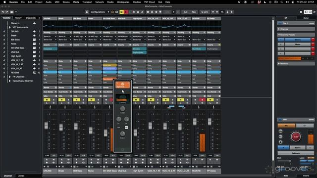Open All MIDI Inputs dropdown on 808 Bass
Image resolution: width=317 pixels, height=178 pixels.
(x=80, y=37)
